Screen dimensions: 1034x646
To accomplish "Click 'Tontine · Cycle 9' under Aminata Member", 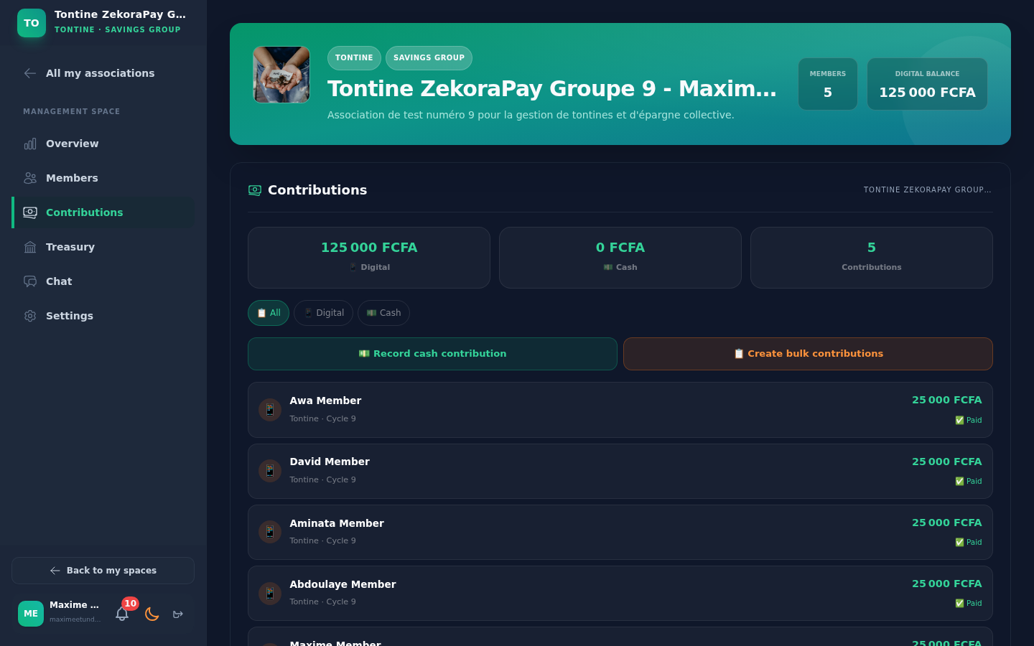I will [322, 540].
